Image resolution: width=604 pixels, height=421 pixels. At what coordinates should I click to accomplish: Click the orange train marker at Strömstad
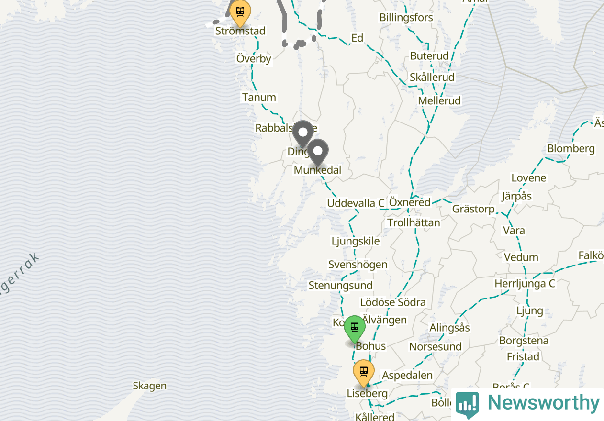point(240,13)
